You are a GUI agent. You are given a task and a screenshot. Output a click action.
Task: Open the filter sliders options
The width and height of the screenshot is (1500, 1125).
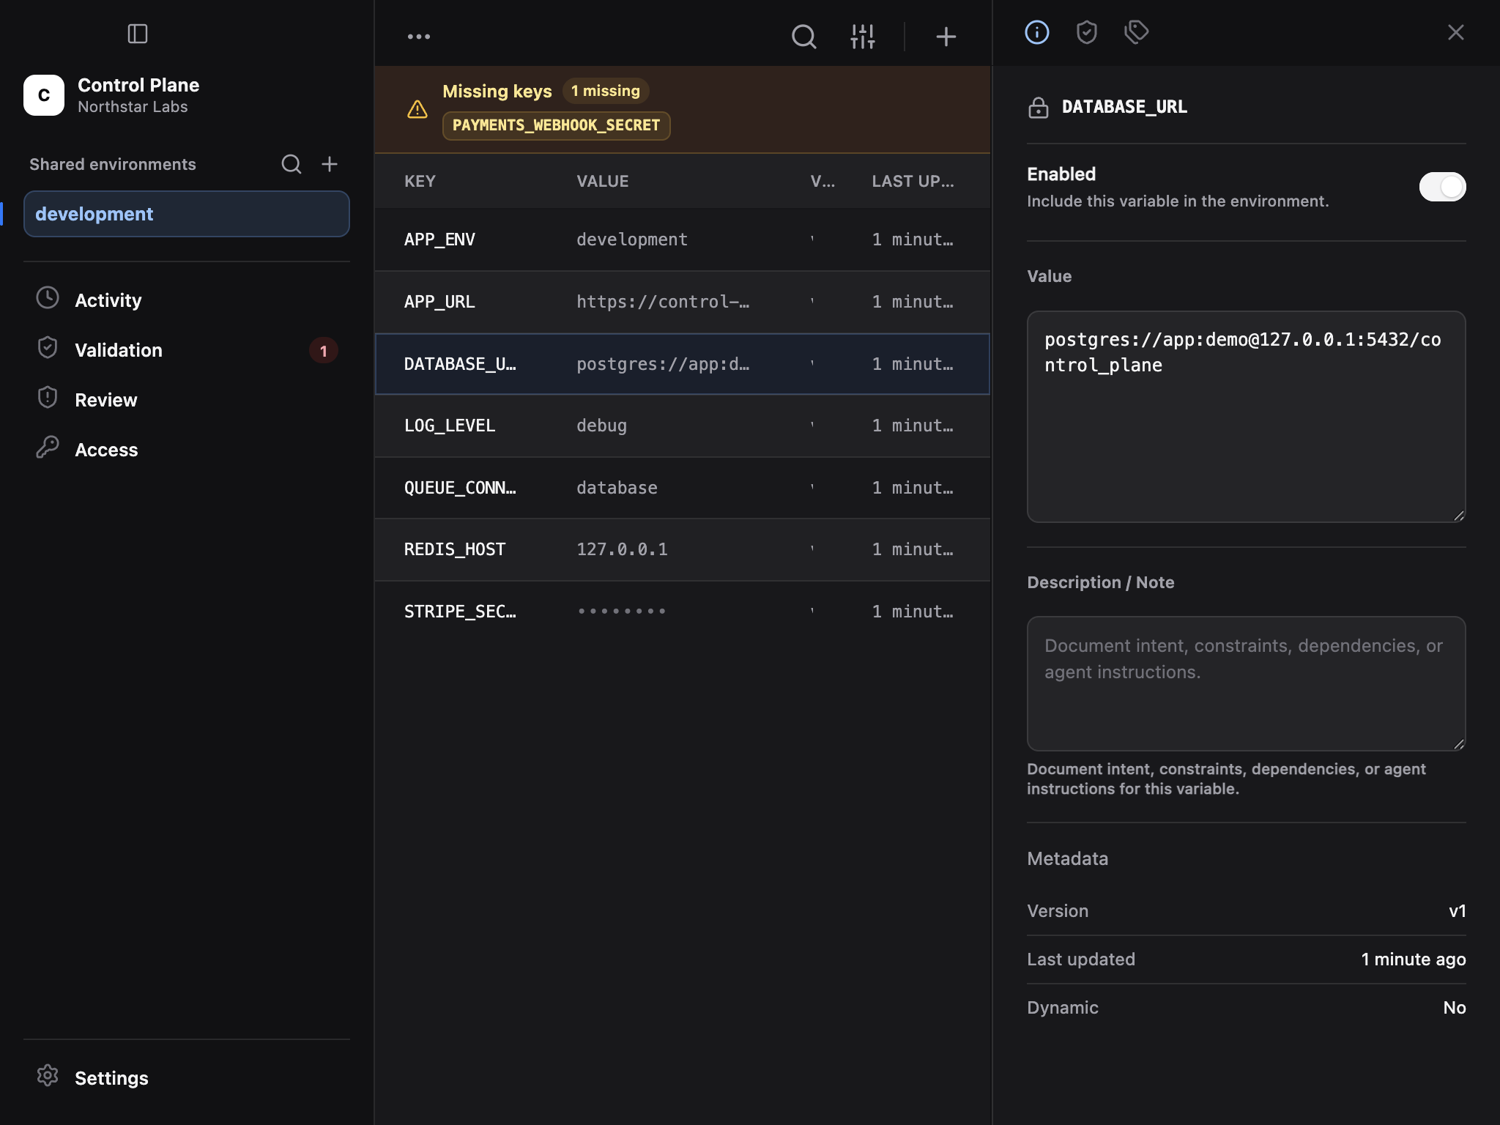[x=863, y=36]
